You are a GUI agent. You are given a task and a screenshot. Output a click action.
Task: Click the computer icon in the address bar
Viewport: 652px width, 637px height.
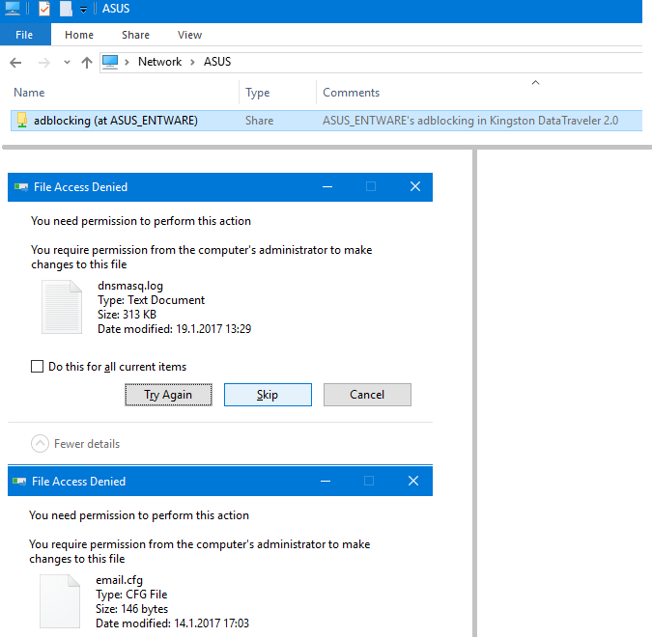tap(110, 63)
